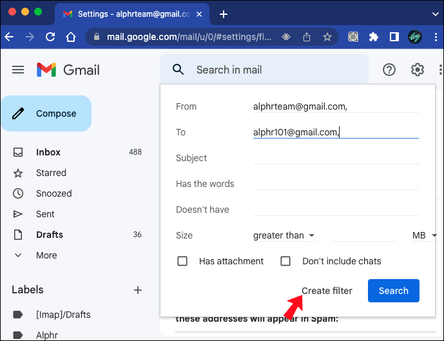Enable the Has attachment checkbox
Screen dimensions: 444x341
[182, 261]
